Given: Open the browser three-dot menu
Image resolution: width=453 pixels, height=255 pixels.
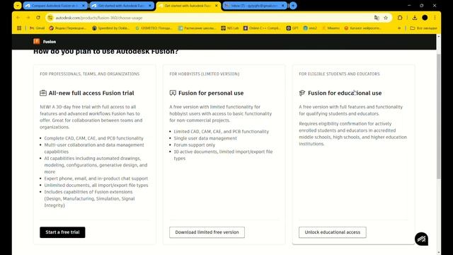Looking at the screenshot, I should (x=435, y=18).
